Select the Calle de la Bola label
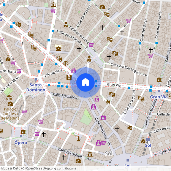 9,85
